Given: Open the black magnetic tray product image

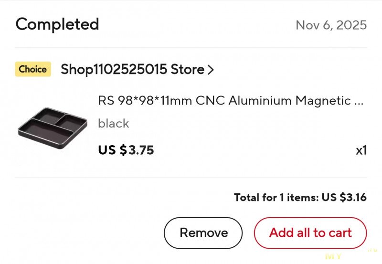Looking at the screenshot, I should click(53, 126).
